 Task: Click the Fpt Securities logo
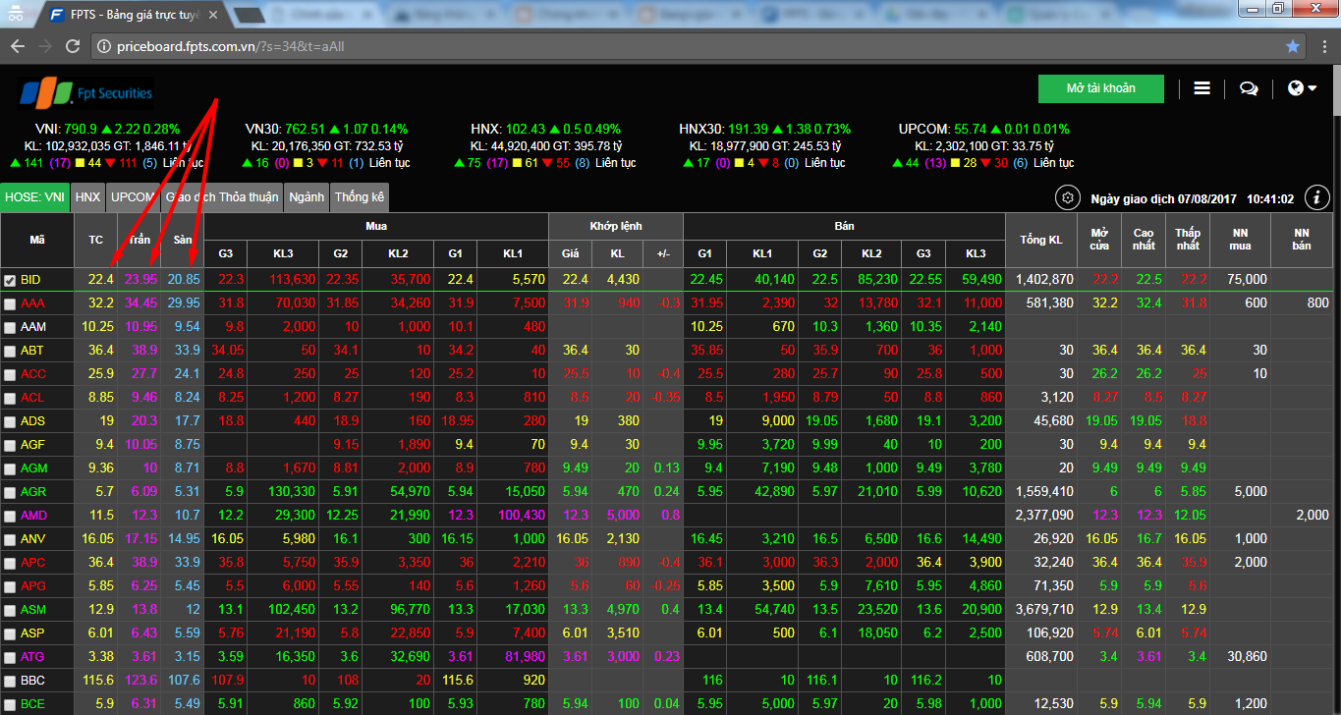85,93
